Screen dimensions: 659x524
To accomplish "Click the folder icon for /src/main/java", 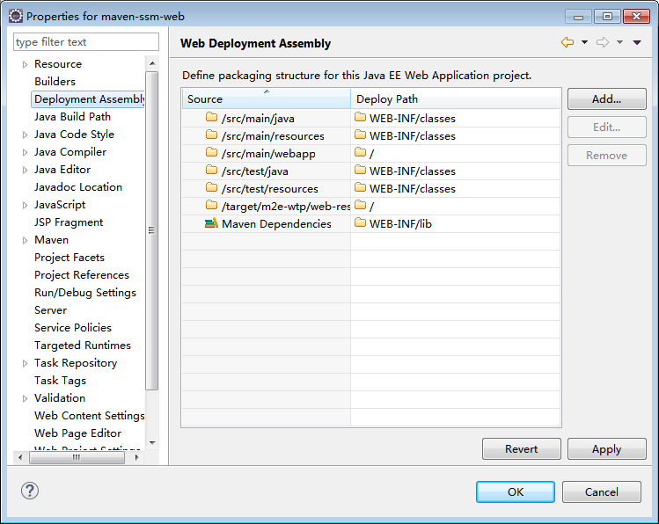I will 211,117.
